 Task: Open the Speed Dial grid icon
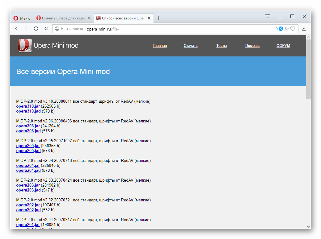[46, 29]
